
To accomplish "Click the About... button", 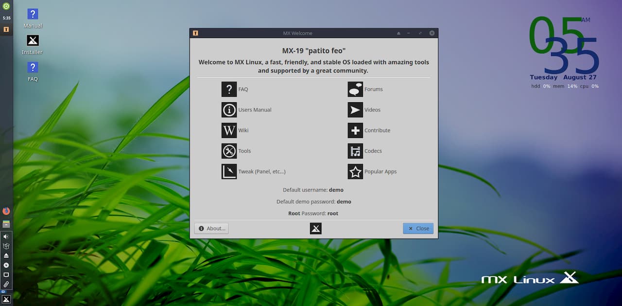I will 211,229.
